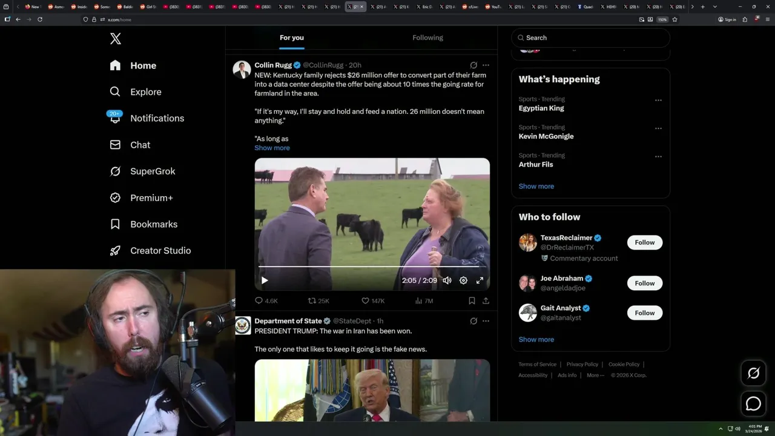Viewport: 775px width, 436px height.
Task: Follow Joe Abraham
Action: [x=645, y=283]
